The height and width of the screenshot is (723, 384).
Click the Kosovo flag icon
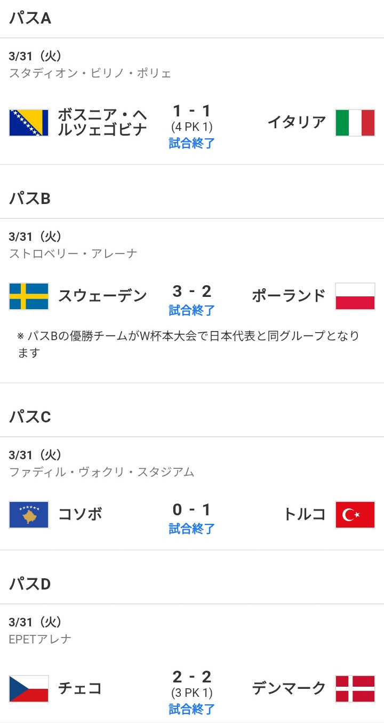click(x=29, y=515)
